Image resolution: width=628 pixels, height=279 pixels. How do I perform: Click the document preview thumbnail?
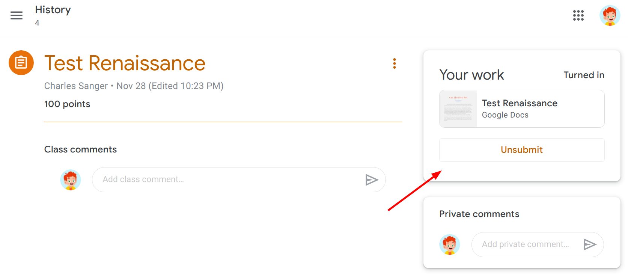pos(457,109)
